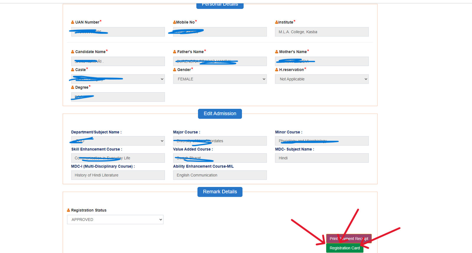This screenshot has width=472, height=253.
Task: Click the UAN Number input field
Action: click(x=118, y=32)
